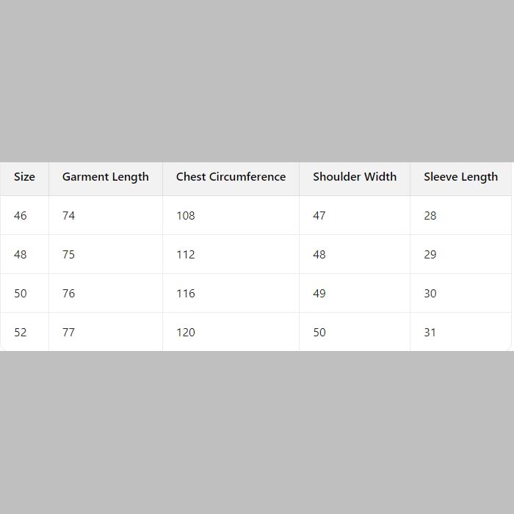Click size 52 in the Size column

21,333
